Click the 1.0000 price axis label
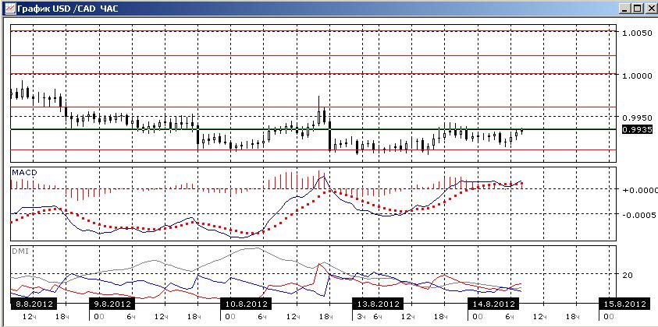Viewport: 658px width, 327px height. point(638,76)
